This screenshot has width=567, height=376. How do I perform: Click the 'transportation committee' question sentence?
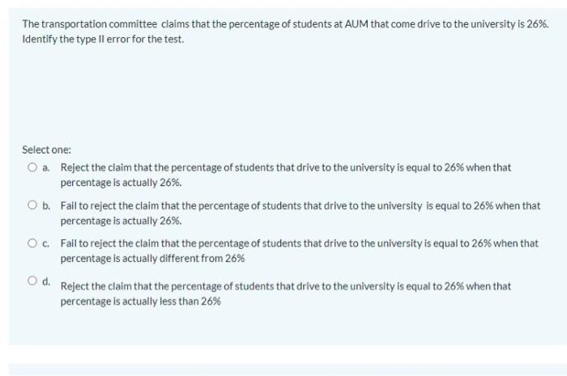click(x=285, y=24)
